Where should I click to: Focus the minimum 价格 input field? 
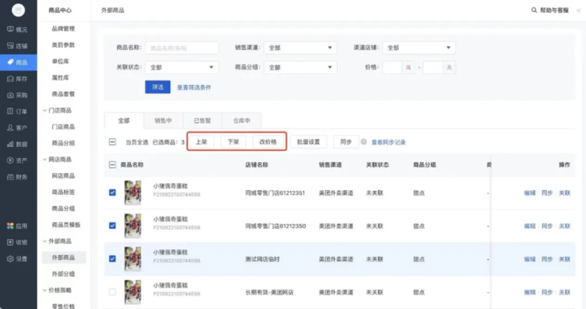click(392, 67)
